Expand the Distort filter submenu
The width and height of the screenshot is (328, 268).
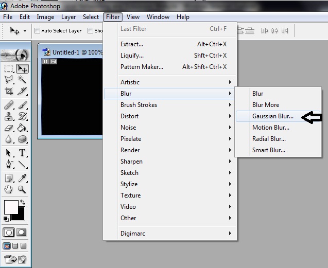(x=170, y=116)
